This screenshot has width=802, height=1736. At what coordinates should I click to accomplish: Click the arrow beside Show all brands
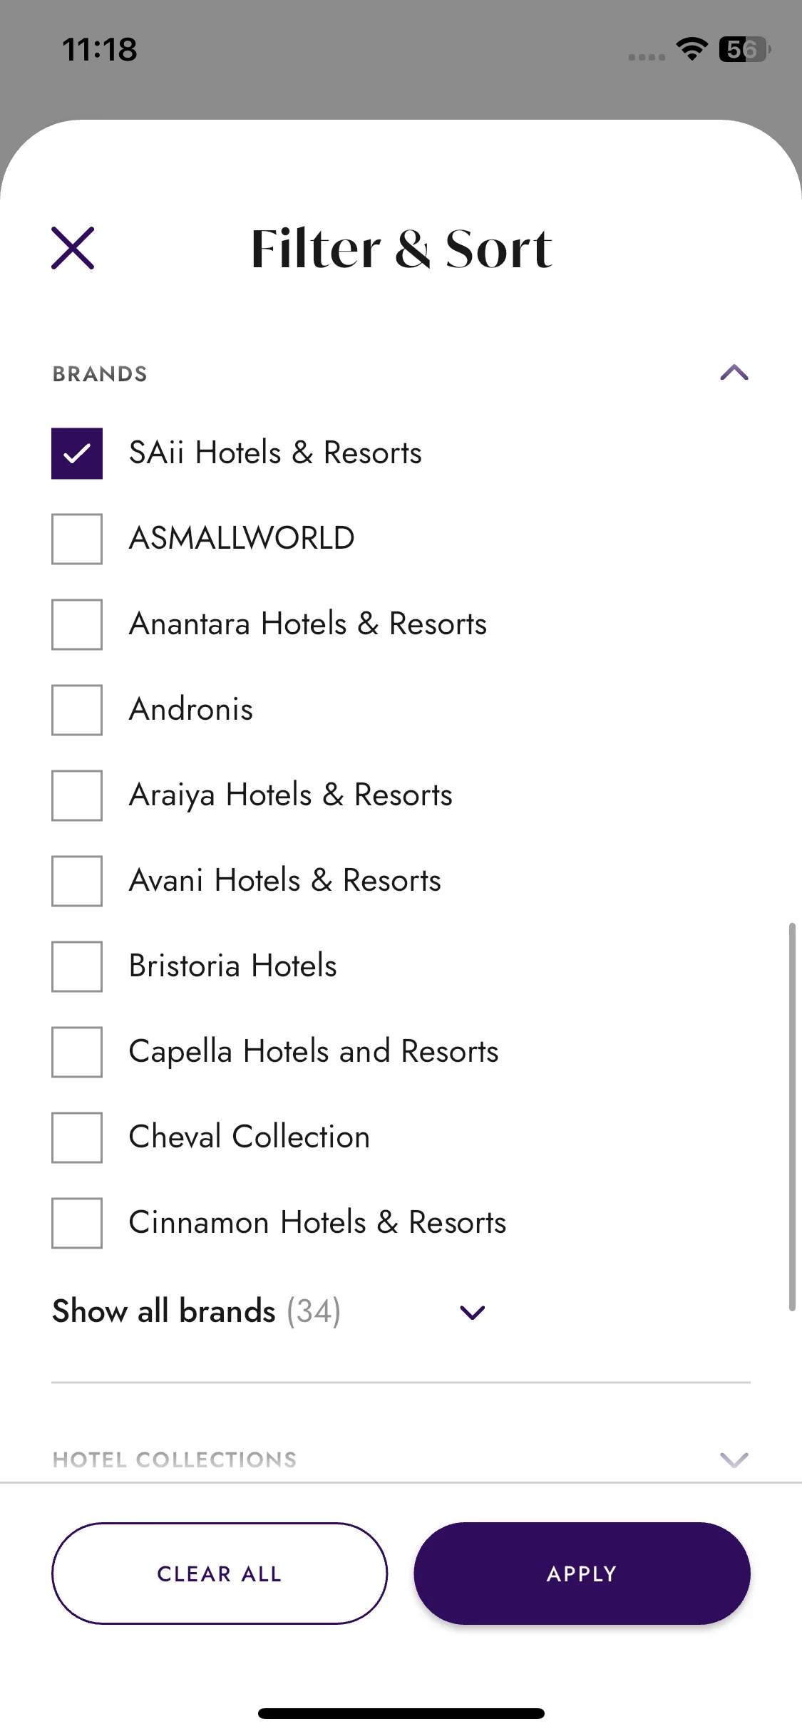pyautogui.click(x=473, y=1312)
